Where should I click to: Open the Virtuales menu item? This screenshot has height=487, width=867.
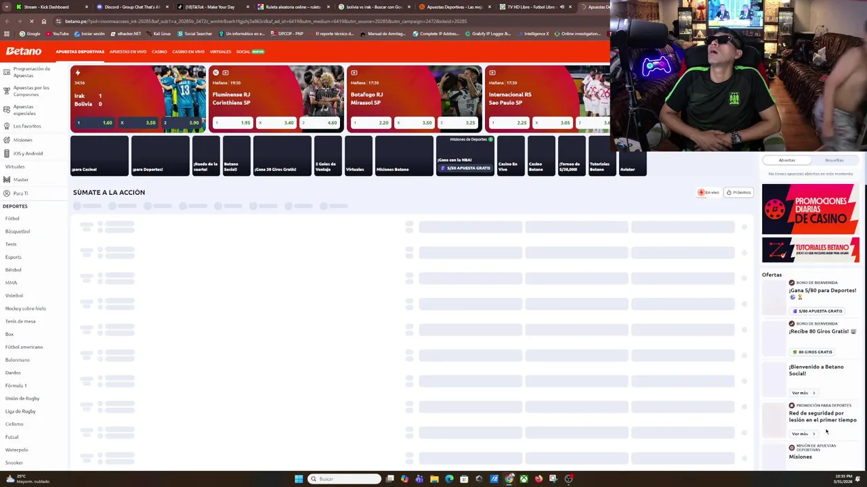coord(220,52)
